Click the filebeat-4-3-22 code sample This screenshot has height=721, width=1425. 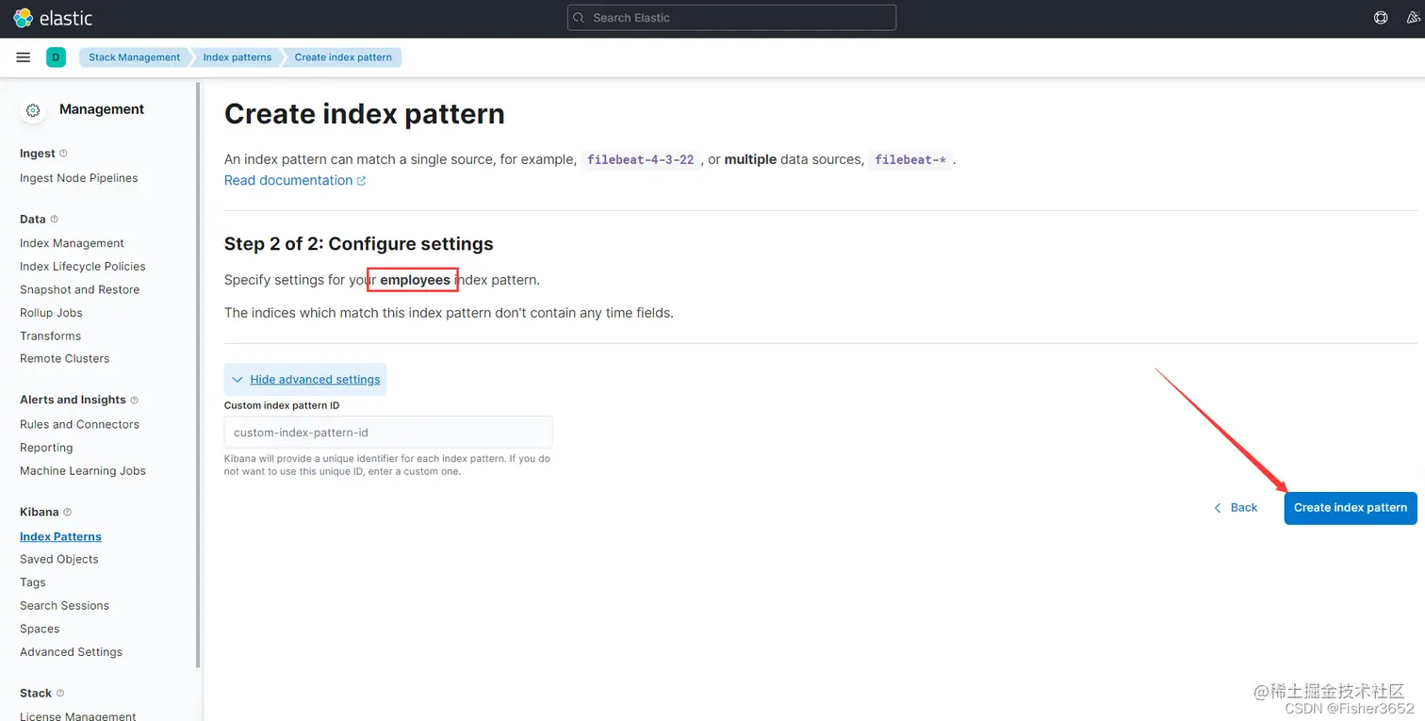coord(640,160)
